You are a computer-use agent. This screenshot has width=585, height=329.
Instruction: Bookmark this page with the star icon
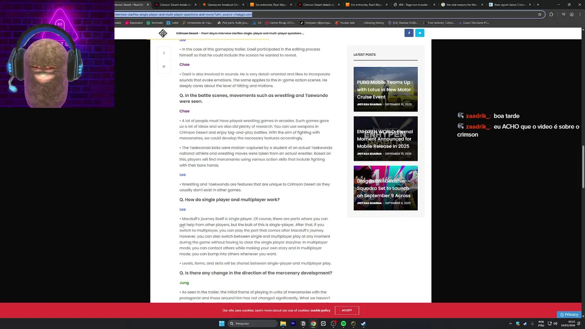click(x=540, y=14)
